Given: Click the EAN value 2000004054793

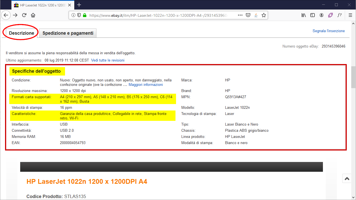Looking at the screenshot, I should pos(73,143).
